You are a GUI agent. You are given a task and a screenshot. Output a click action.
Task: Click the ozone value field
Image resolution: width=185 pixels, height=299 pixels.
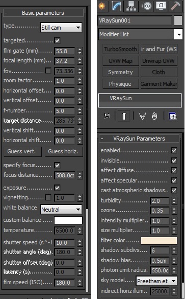pyautogui.click(x=160, y=211)
